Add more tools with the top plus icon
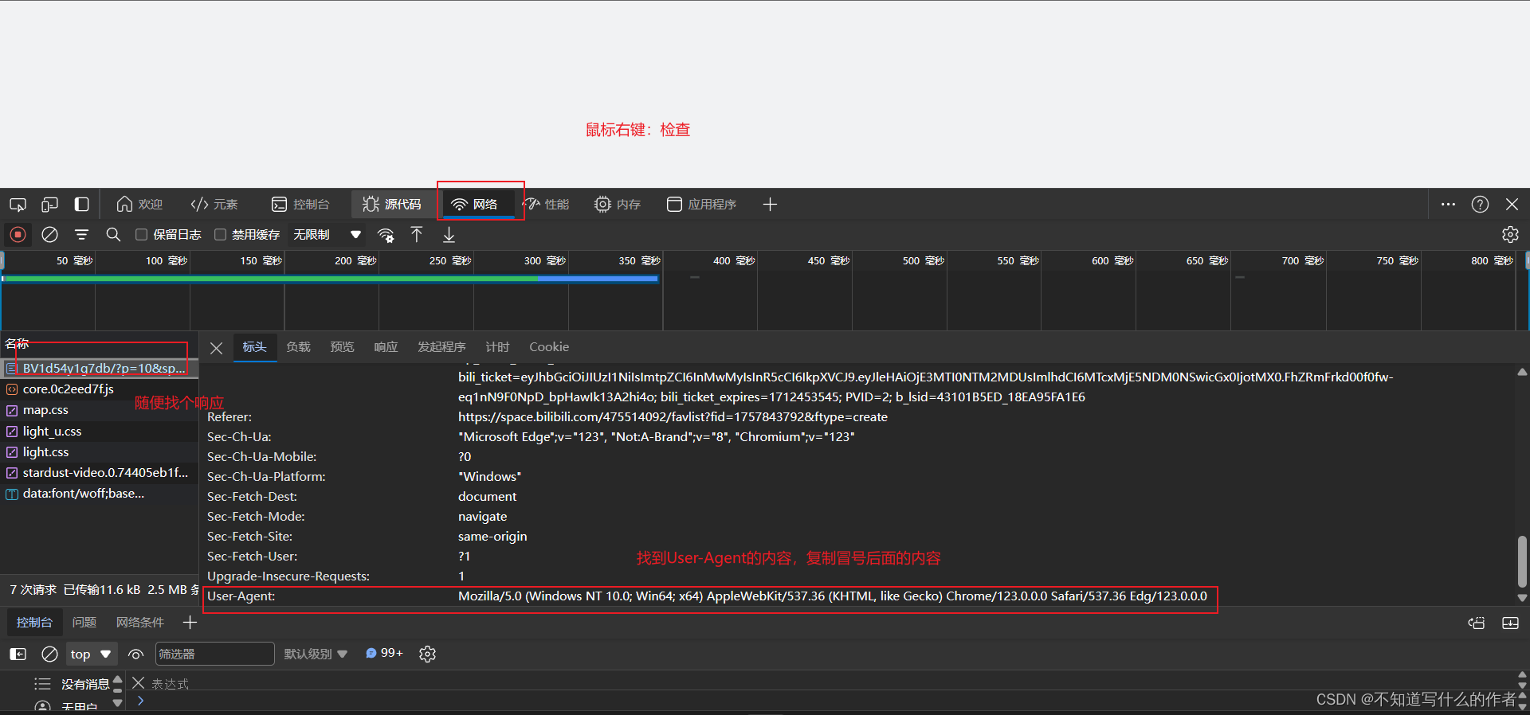 pyautogui.click(x=770, y=205)
